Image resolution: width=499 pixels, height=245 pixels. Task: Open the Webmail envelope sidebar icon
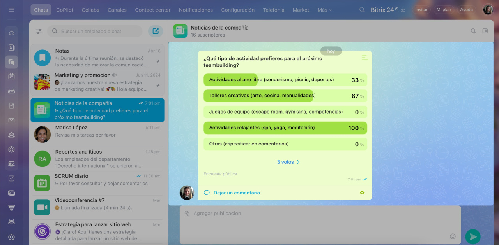coord(11,120)
